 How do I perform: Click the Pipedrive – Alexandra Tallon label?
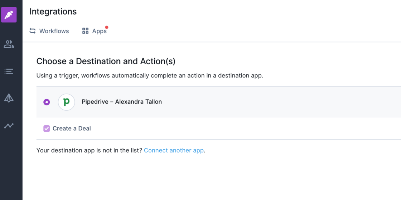point(122,102)
